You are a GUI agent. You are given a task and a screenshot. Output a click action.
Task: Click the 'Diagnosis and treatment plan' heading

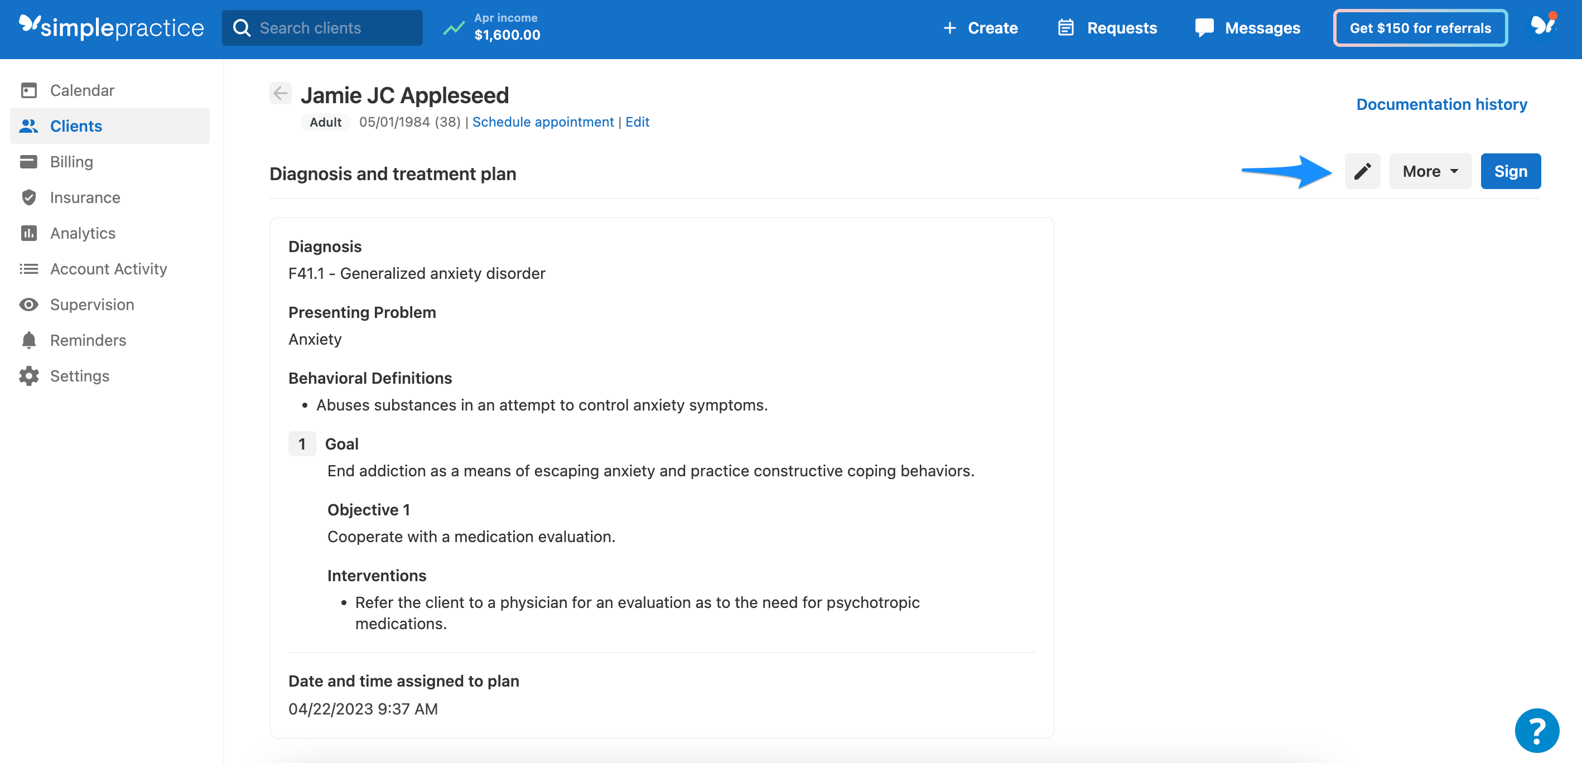(393, 173)
